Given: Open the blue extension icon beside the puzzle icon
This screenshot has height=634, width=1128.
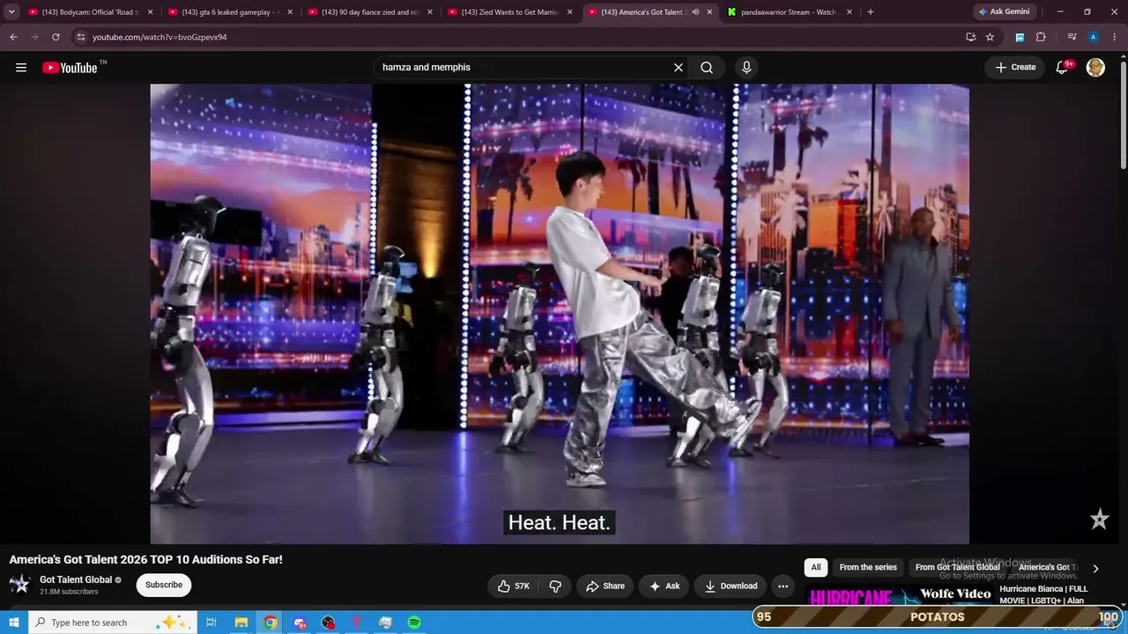Looking at the screenshot, I should coord(1020,37).
